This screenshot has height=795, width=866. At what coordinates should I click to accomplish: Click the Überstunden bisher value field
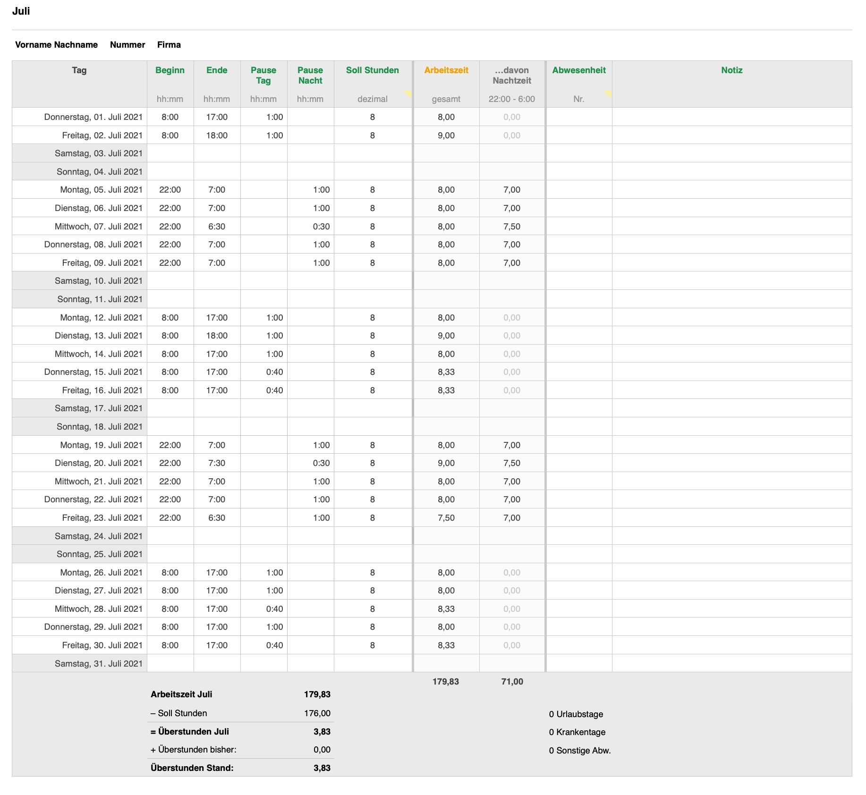coord(322,750)
